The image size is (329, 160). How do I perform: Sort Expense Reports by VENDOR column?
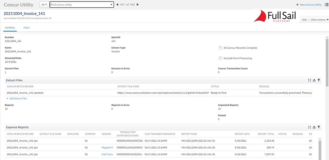(106, 134)
